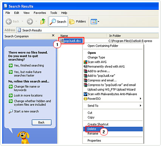This screenshot has height=146, width=161.
Task: Choose Open Containing Folder
Action: click(x=103, y=46)
